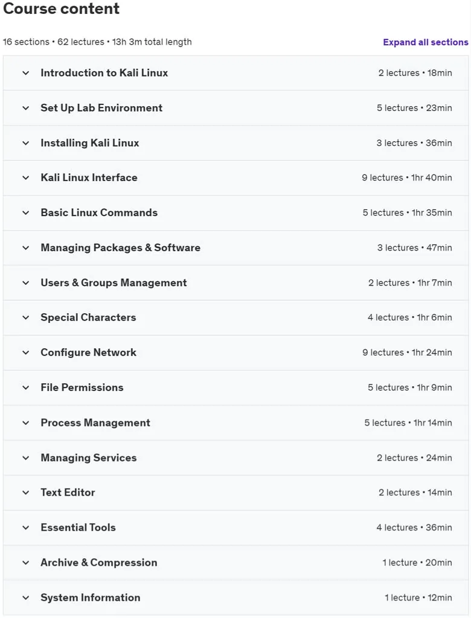Expand chevron beside Introduction to Kali Linux
This screenshot has height=618, width=471.
25,73
